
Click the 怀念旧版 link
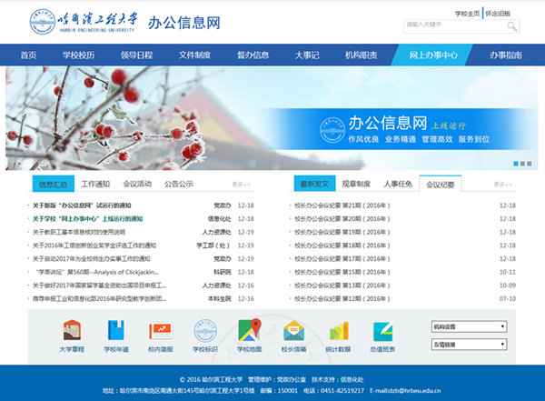(497, 14)
